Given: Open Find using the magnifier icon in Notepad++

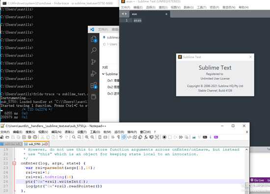Looking at the screenshot, I should pyautogui.click(x=74, y=137).
